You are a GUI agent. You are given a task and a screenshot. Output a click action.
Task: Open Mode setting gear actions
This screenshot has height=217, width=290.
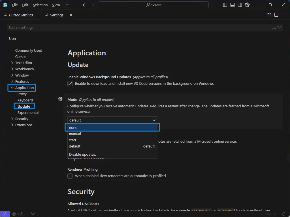60,99
